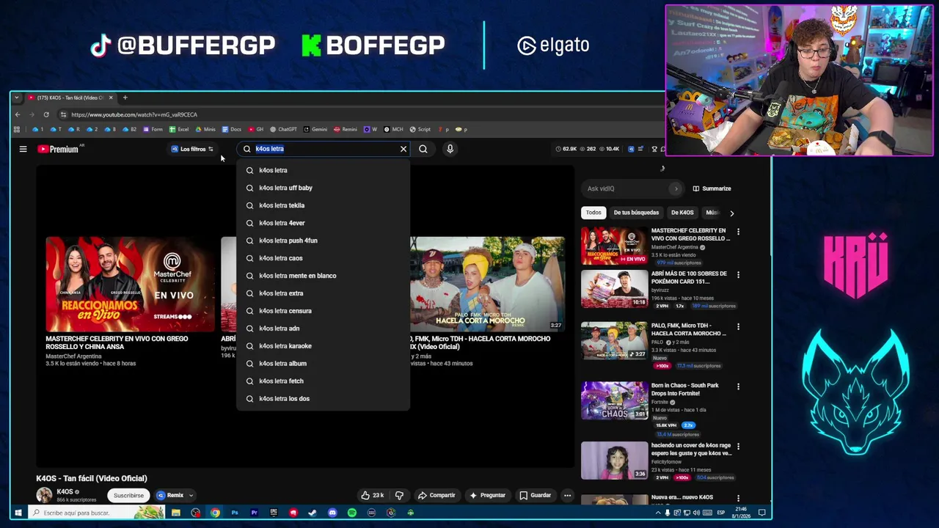Dislike the video
The image size is (939, 528).
click(x=399, y=496)
